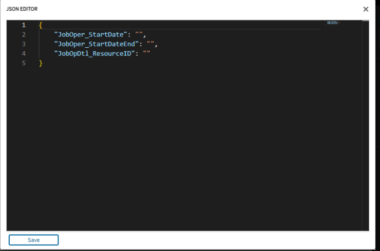Select line number 3 in the gutter
380x251 pixels.
pyautogui.click(x=23, y=44)
